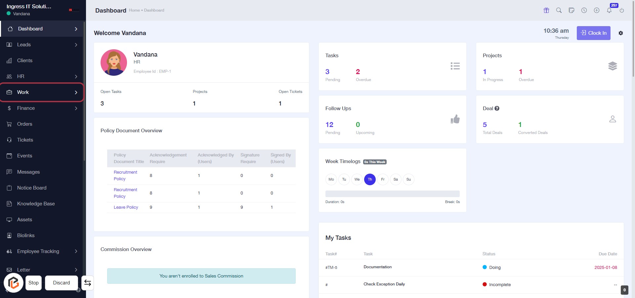This screenshot has height=298, width=635.
Task: Select Monday day circle in Timelogs
Action: (x=331, y=179)
